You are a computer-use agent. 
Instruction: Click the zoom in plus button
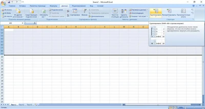pos(203,107)
